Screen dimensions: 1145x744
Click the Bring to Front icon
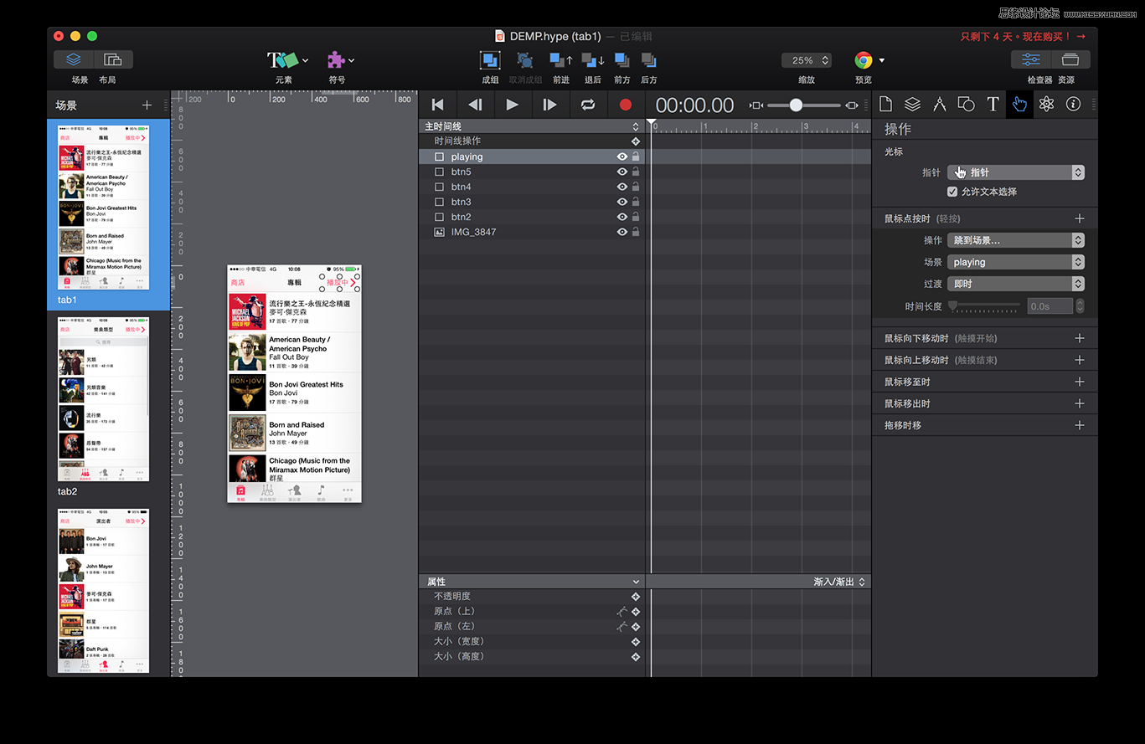[621, 60]
